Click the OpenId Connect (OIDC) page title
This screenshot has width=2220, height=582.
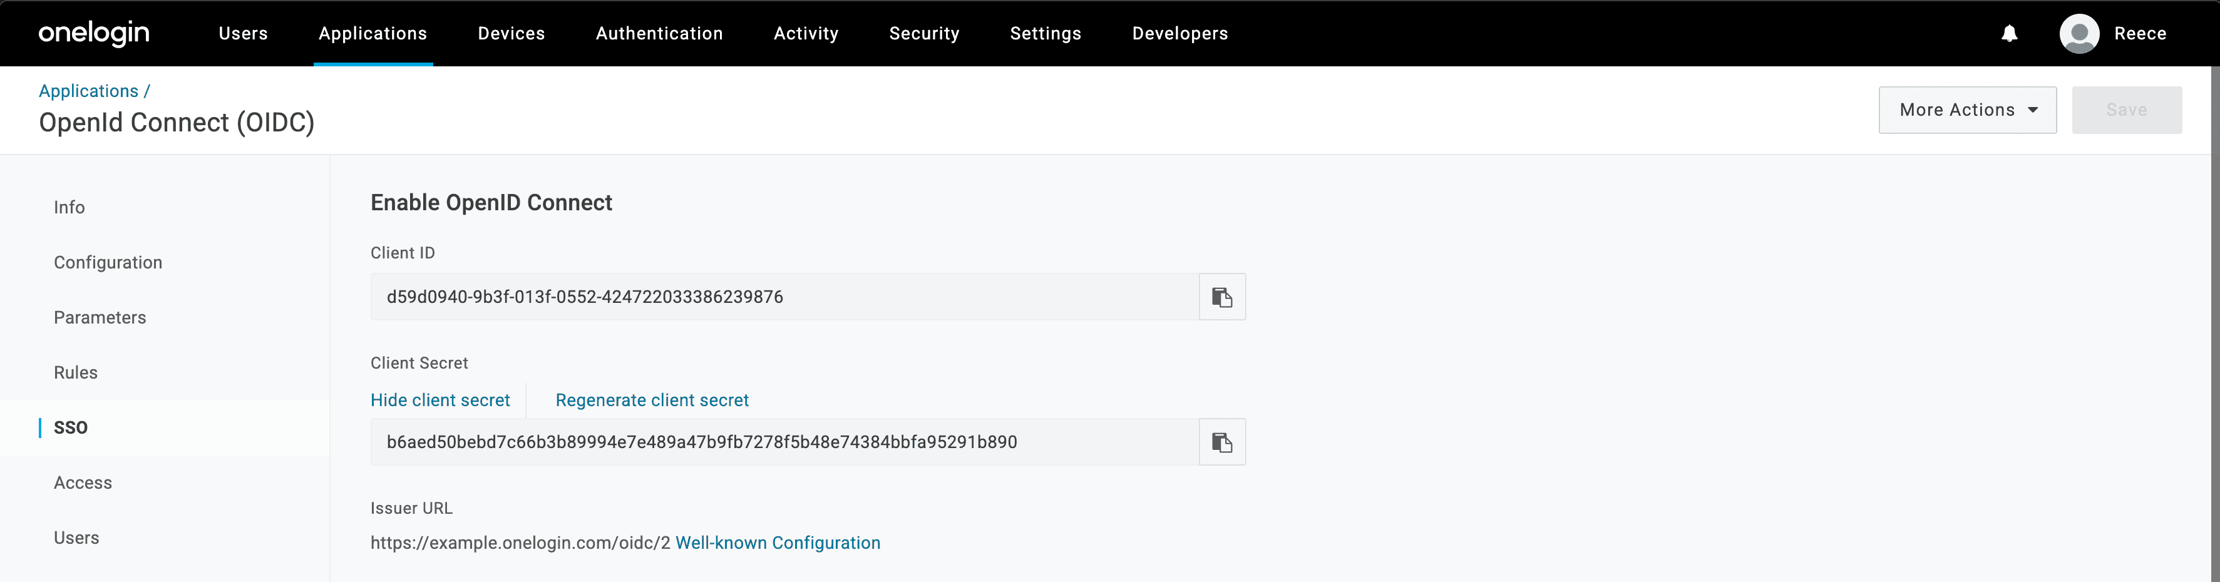[x=177, y=123]
